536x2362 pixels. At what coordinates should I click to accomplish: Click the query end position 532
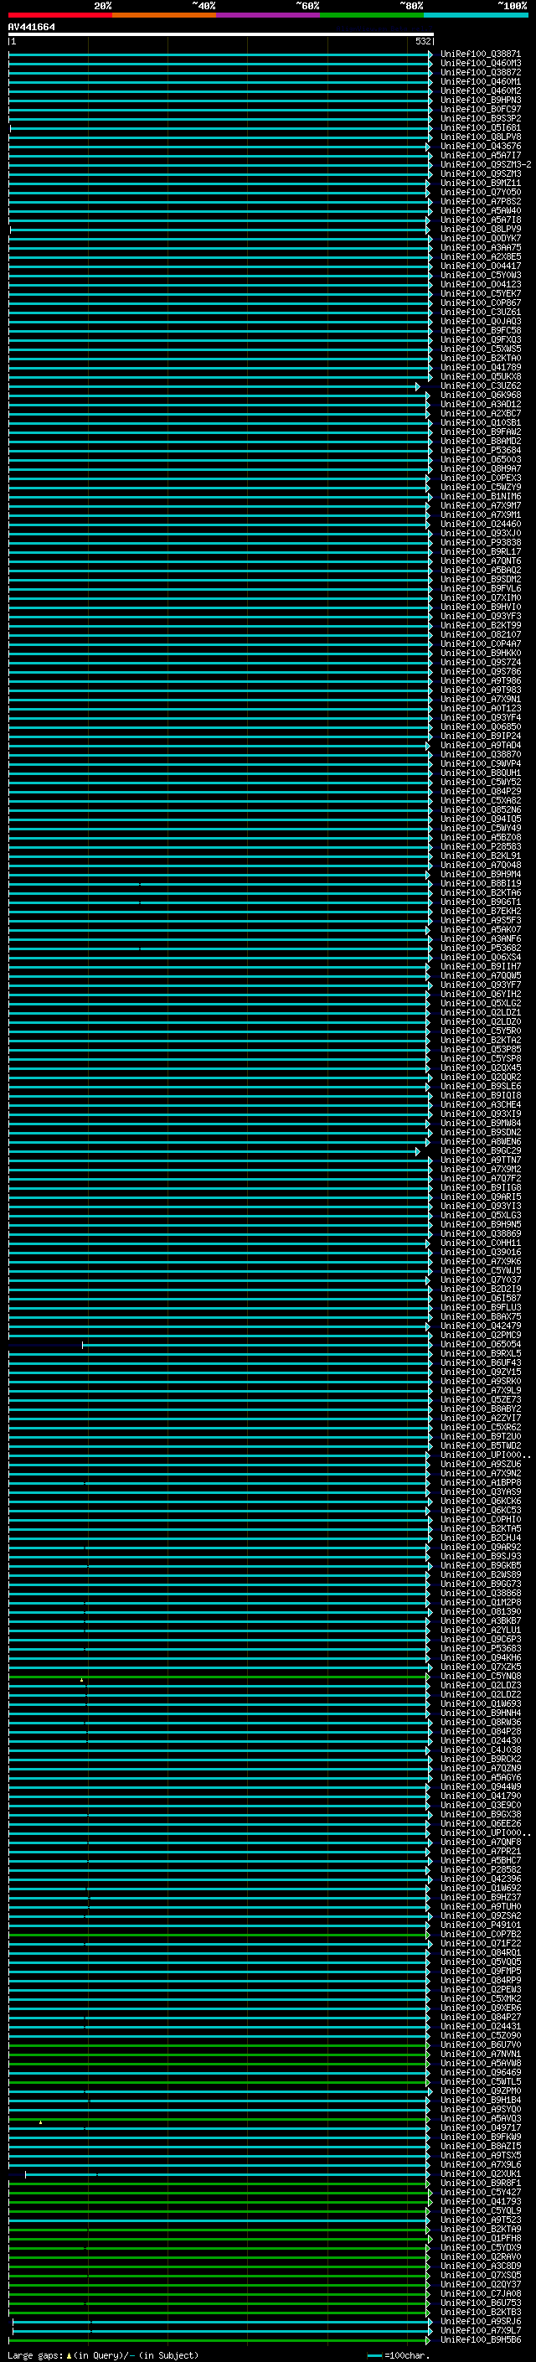pyautogui.click(x=422, y=41)
